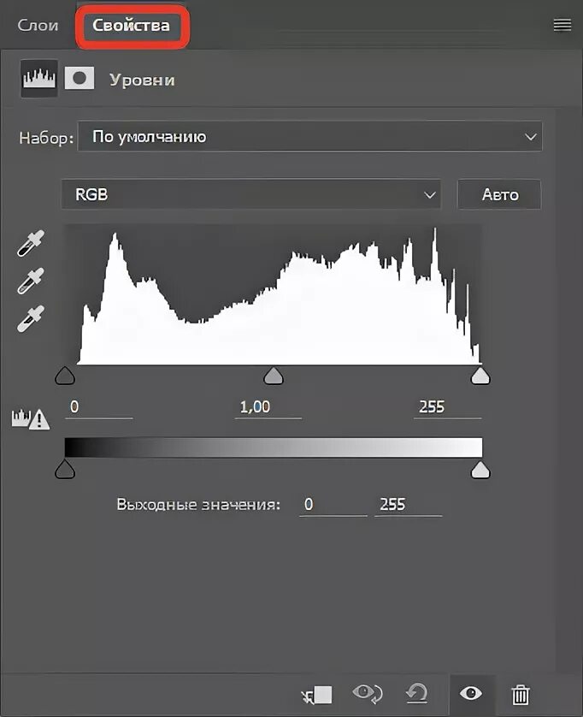Toggle layer visibility with the eye icon
This screenshot has width=583, height=717.
[x=470, y=693]
